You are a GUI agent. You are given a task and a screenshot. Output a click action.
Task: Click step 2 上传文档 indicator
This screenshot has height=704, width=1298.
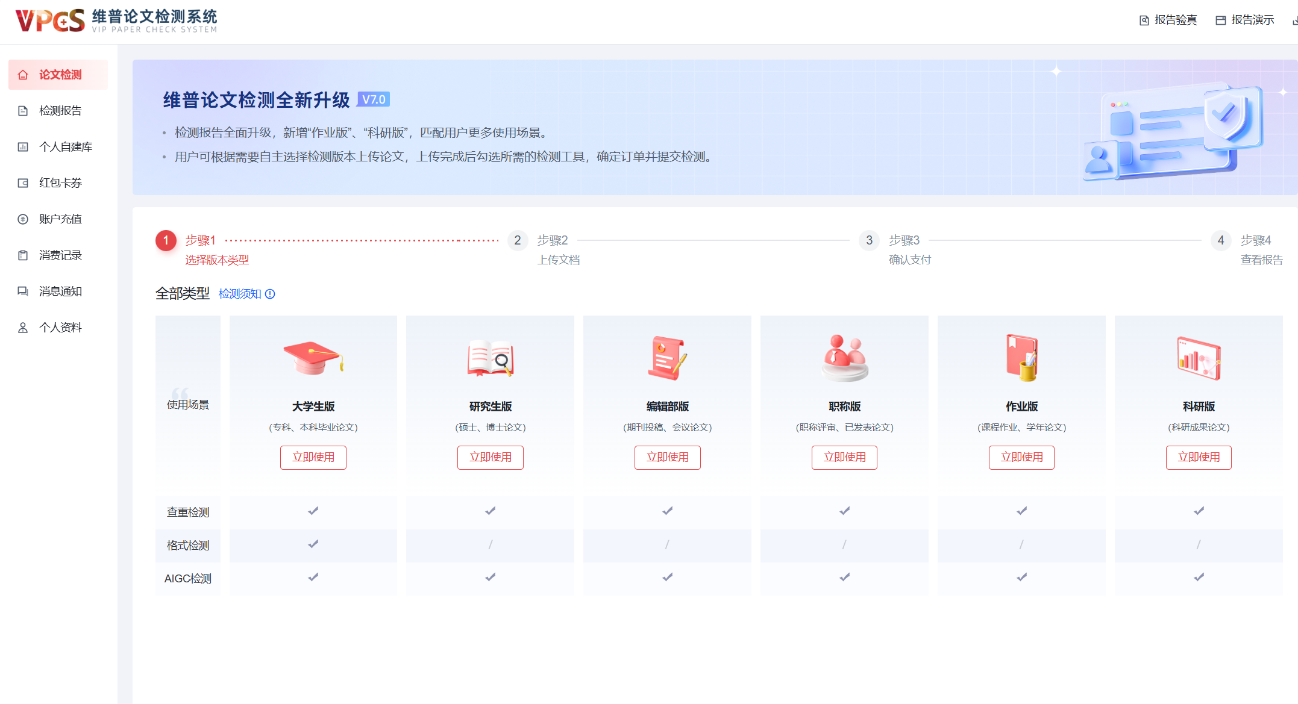pyautogui.click(x=517, y=240)
